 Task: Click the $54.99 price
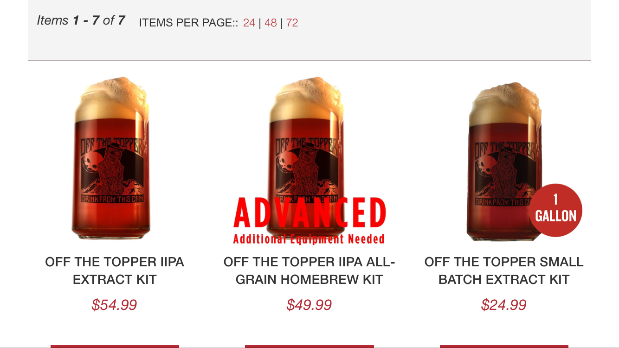pyautogui.click(x=114, y=305)
